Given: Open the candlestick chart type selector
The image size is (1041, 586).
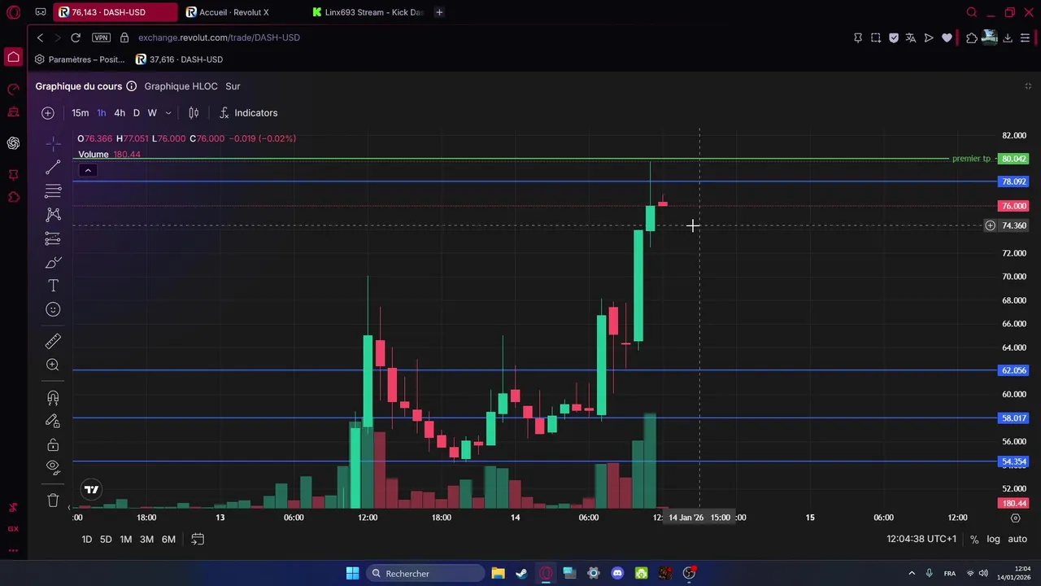Looking at the screenshot, I should [x=194, y=113].
